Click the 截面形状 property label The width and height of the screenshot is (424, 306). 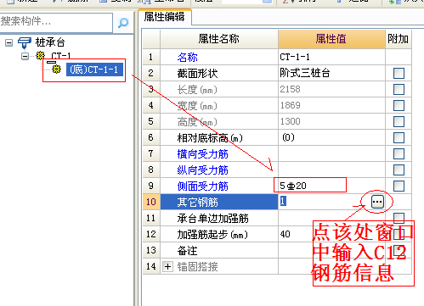tap(198, 74)
